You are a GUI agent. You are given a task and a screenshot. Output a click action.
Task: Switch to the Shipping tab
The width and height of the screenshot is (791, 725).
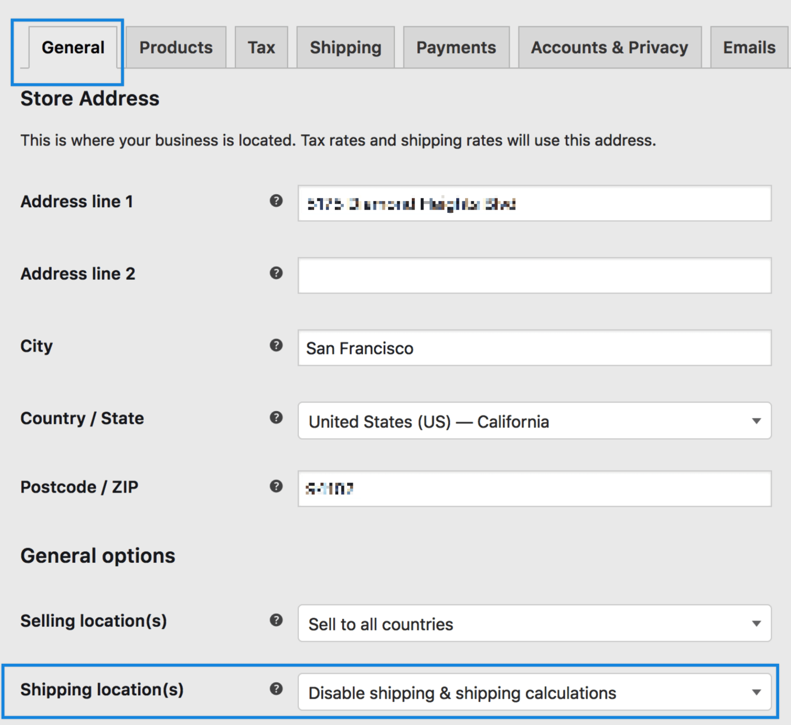(x=346, y=47)
